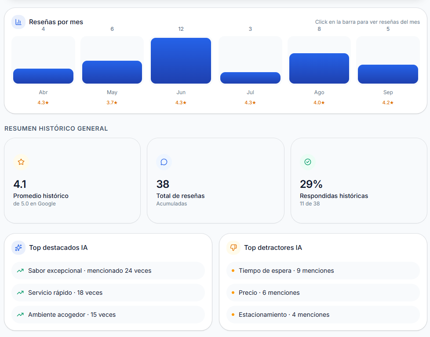Click the trend arrow icon beside Servicio rápido
This screenshot has height=337, width=430.
click(20, 293)
